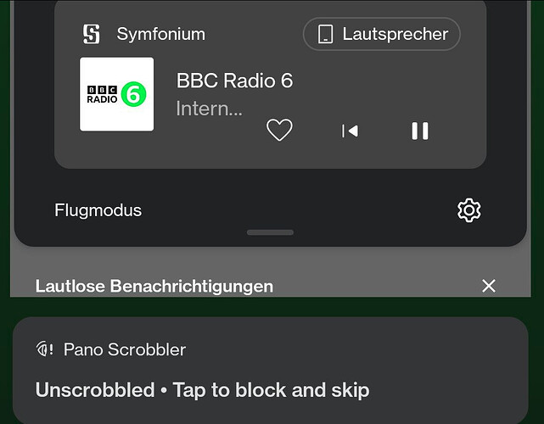Tap the Flugmodus label
The height and width of the screenshot is (424, 544).
point(98,210)
